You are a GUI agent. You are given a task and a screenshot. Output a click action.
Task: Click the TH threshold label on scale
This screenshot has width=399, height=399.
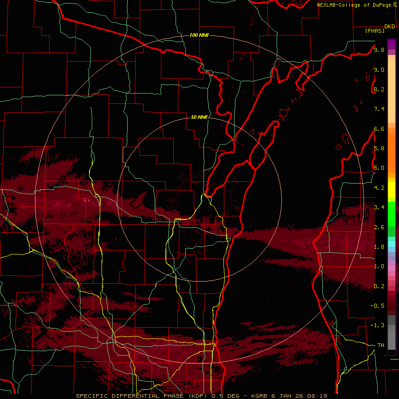[381, 345]
